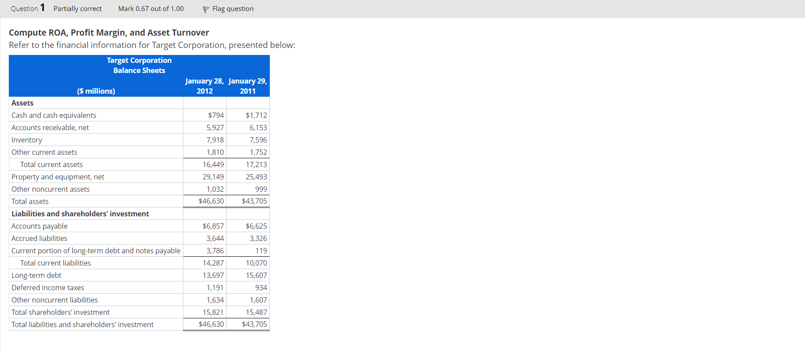Click the 25,493 property and equipment value
Screen dimensions: 805x350
pyautogui.click(x=257, y=177)
